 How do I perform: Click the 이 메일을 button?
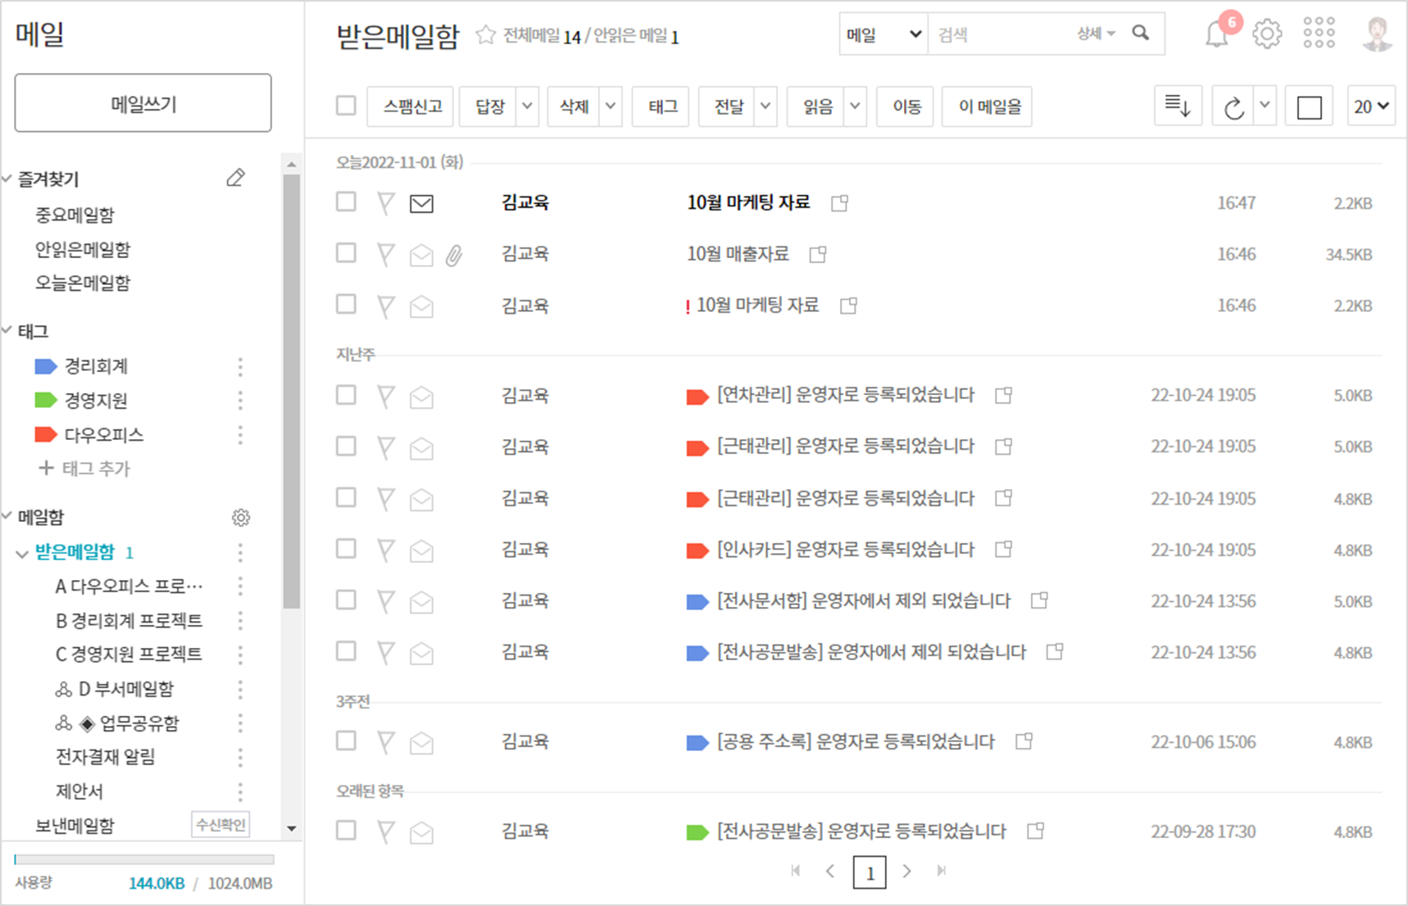(x=988, y=106)
